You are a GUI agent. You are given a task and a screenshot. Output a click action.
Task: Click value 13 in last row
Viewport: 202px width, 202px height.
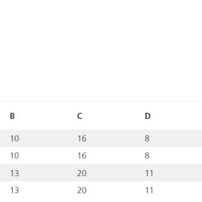pyautogui.click(x=15, y=190)
